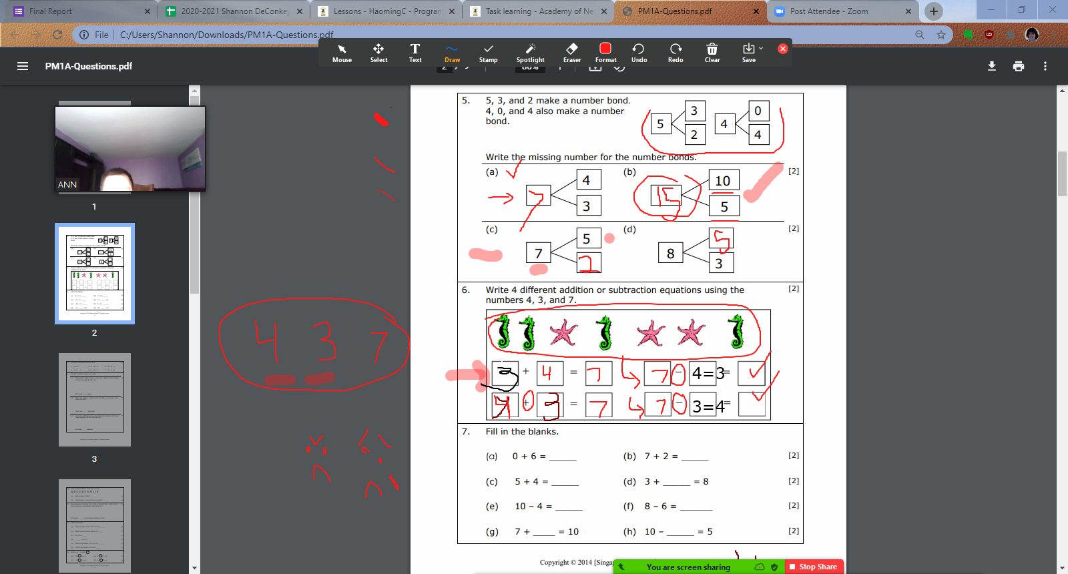Open the PDF viewer sidebar menu
Screen dimensions: 1068x574
(x=23, y=66)
